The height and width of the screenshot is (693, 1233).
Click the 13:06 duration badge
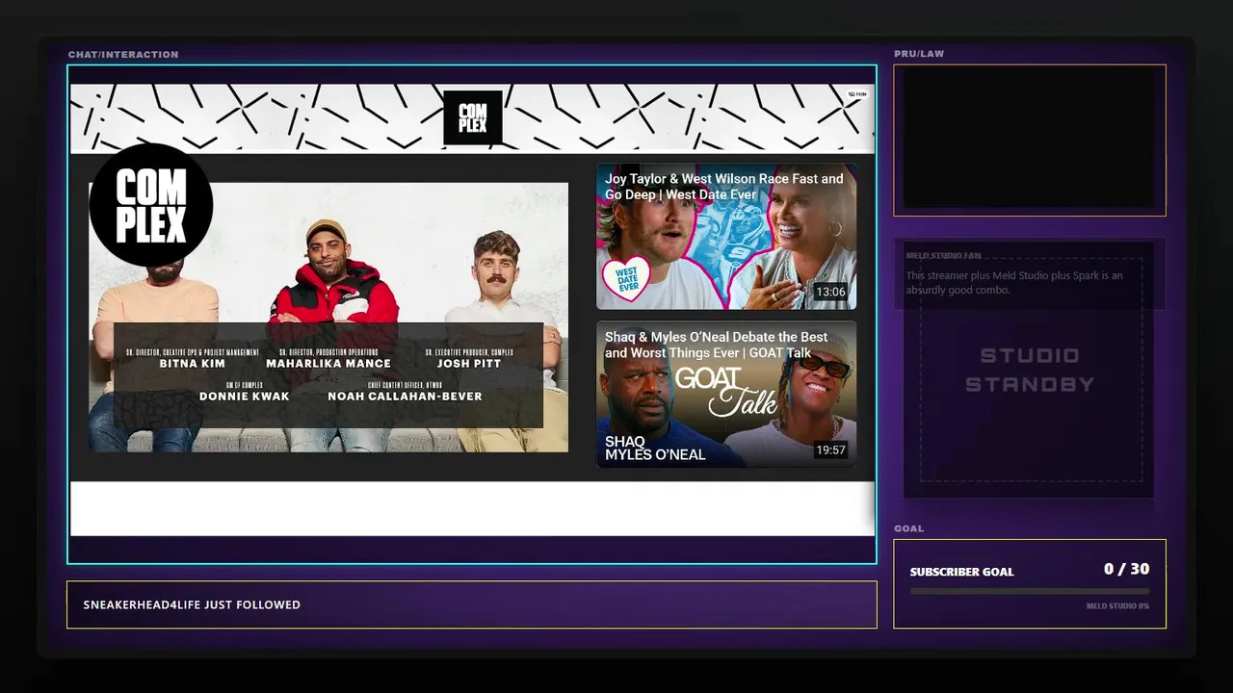pos(830,292)
